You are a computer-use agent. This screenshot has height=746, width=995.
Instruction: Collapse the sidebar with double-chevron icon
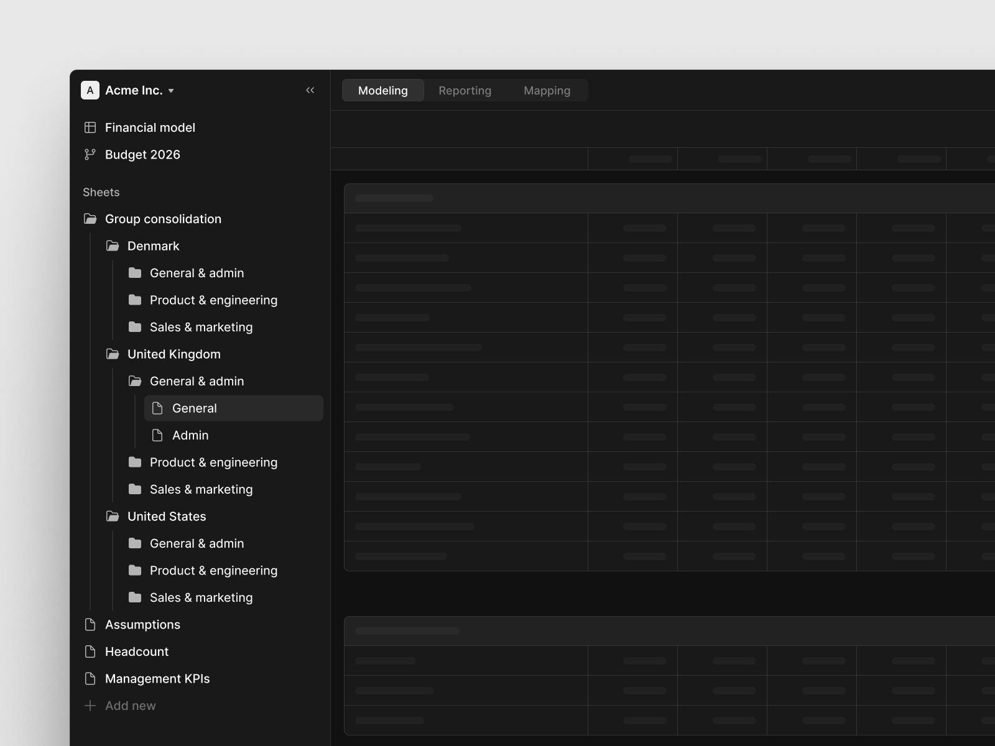310,91
